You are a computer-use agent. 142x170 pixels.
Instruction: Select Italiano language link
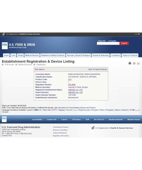pos(117,110)
